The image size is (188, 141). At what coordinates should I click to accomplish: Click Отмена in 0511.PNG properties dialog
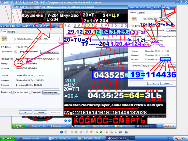click(x=40, y=113)
